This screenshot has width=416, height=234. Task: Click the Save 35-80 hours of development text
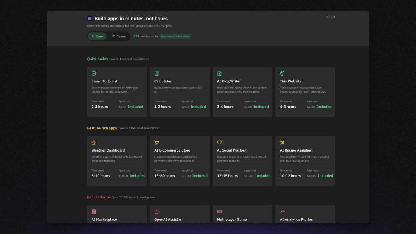[x=134, y=197]
